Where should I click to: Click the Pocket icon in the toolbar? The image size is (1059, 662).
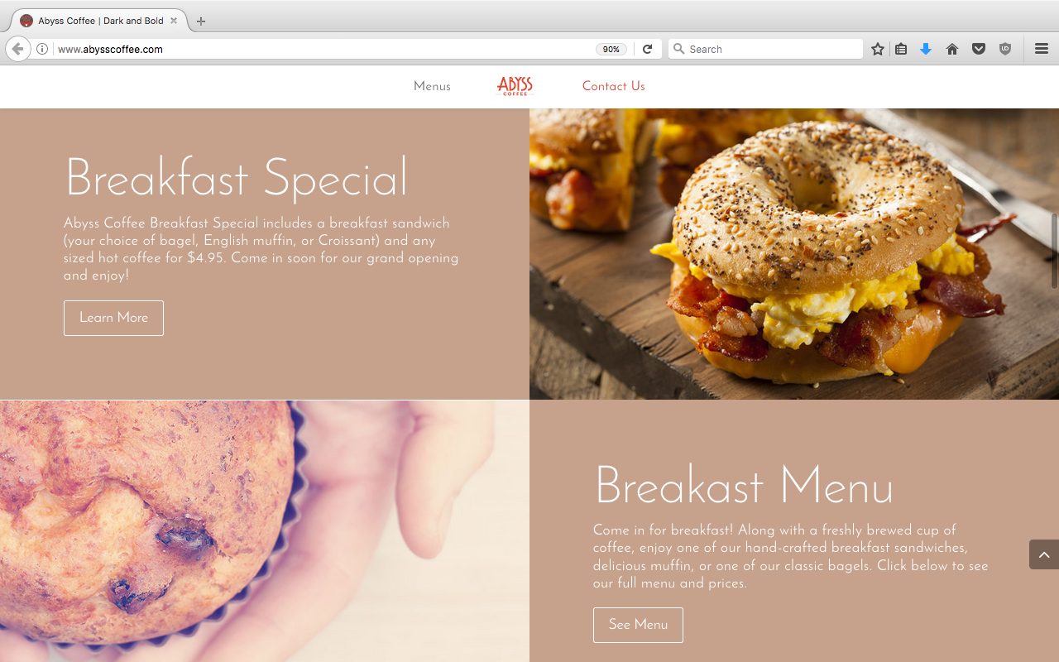tap(979, 49)
